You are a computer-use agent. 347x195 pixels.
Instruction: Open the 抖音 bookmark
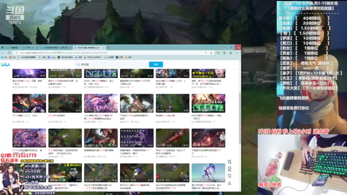tap(120, 57)
